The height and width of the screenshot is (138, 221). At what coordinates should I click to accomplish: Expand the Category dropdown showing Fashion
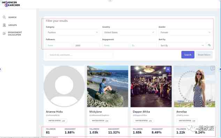(x=72, y=32)
